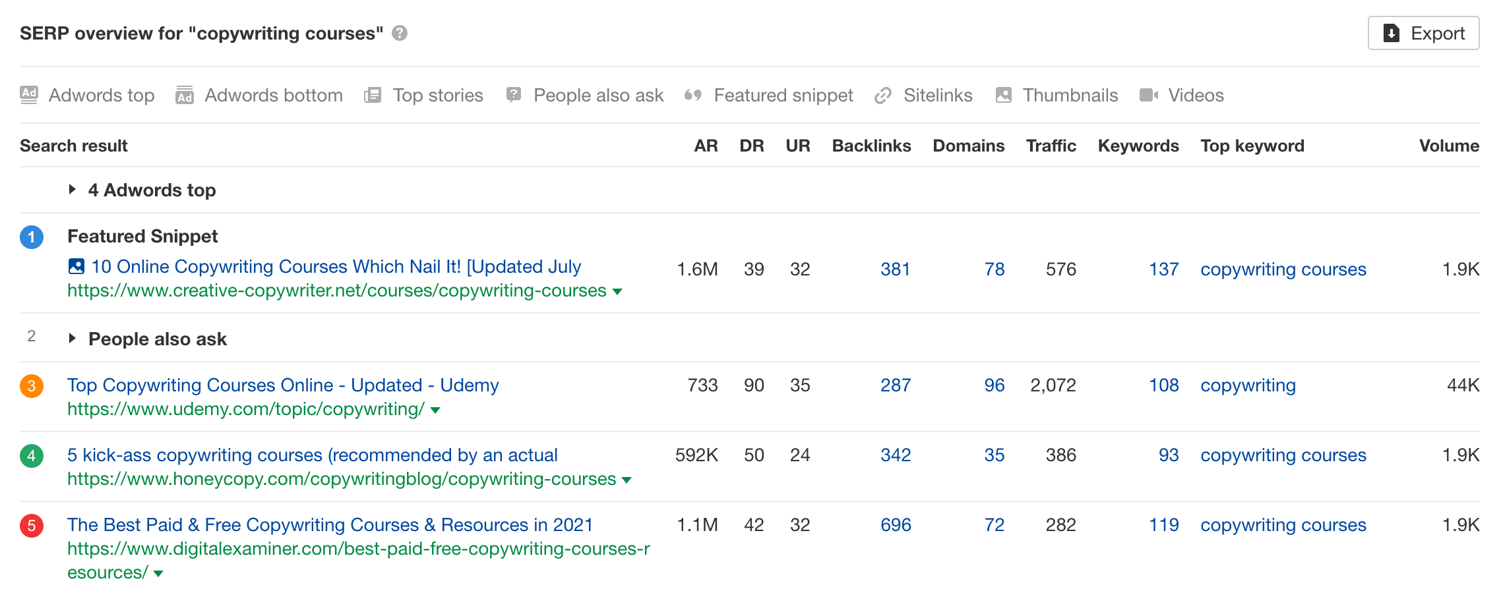Select the Adwords bottom filter label

[274, 95]
